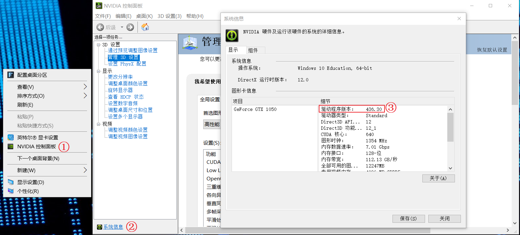
Task: Click the Forward arrow icon in toolbar
Action: pyautogui.click(x=130, y=27)
